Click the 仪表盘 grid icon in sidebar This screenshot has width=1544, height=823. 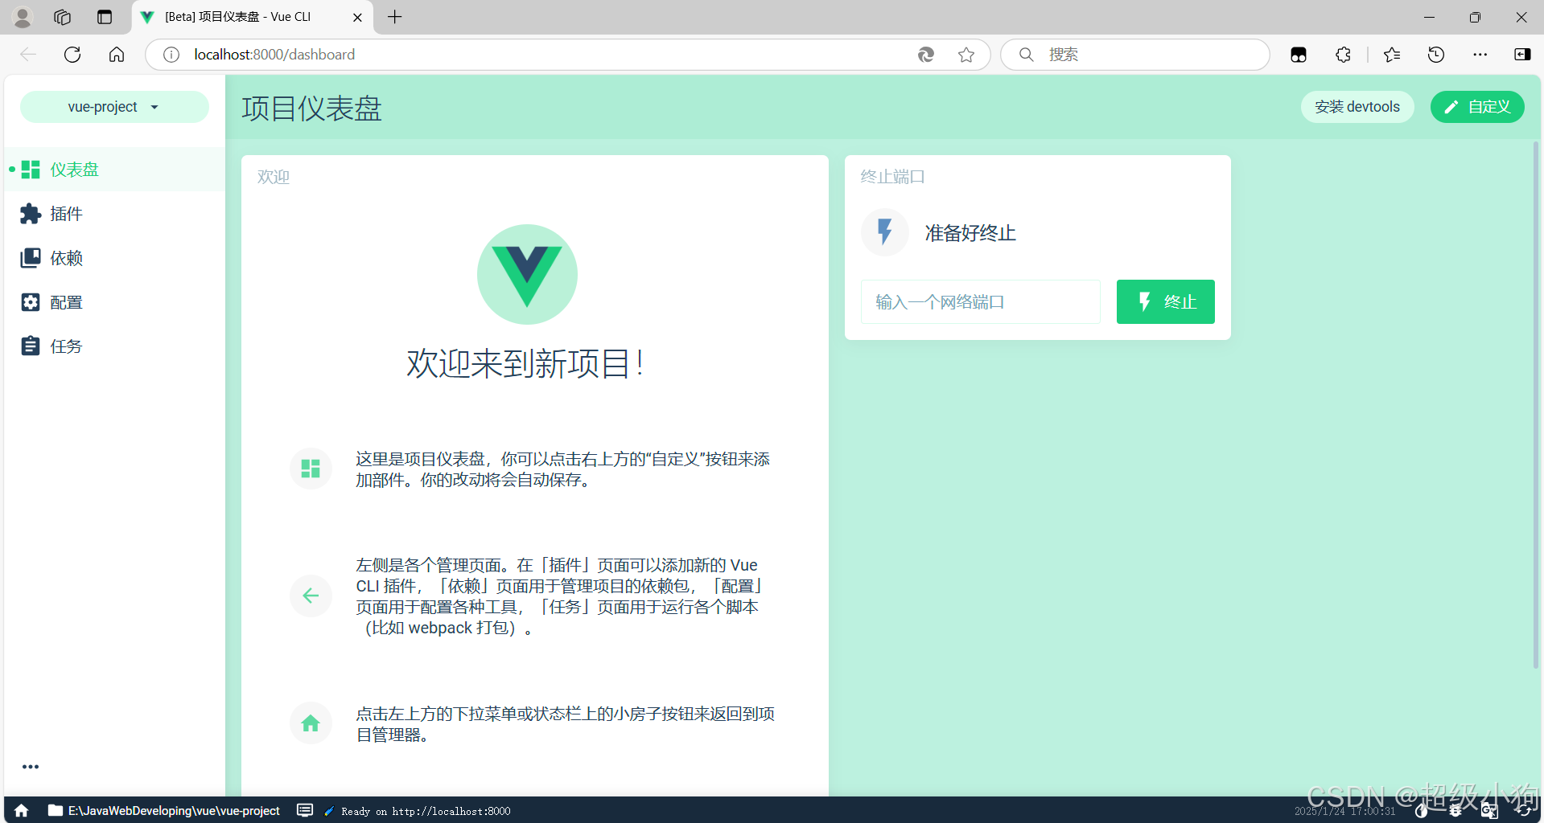coord(31,170)
